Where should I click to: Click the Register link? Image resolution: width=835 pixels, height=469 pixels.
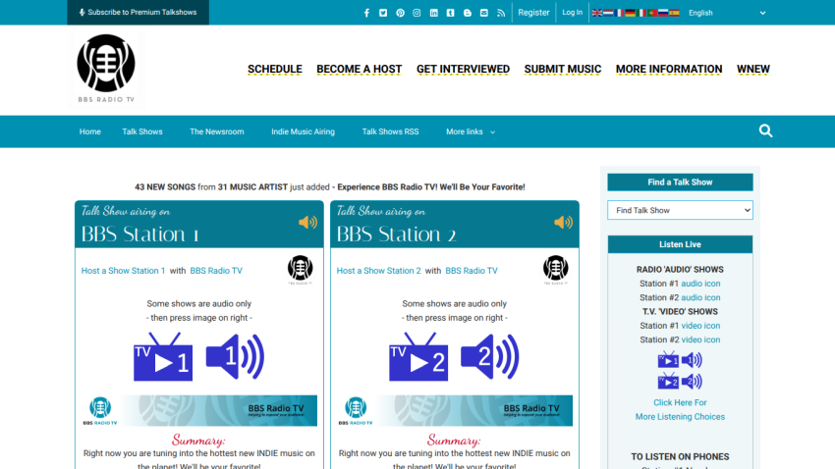pos(533,13)
